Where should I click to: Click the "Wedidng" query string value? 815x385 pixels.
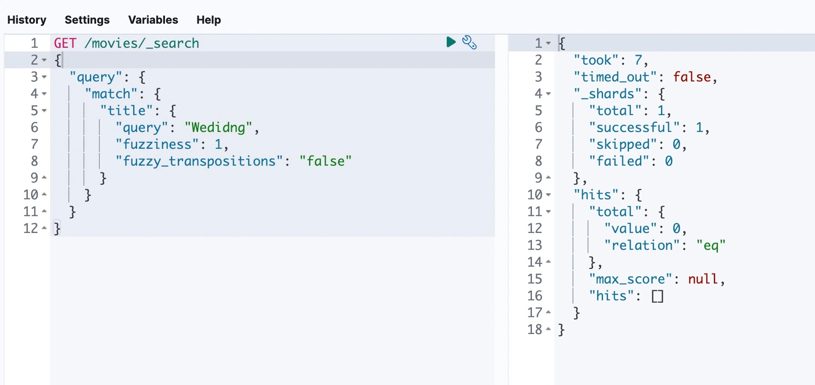pyautogui.click(x=218, y=127)
